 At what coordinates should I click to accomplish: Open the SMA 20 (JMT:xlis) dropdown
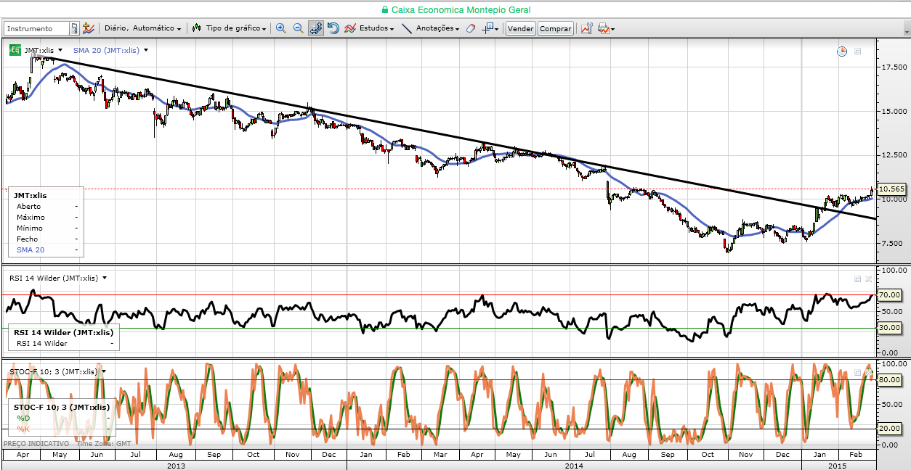(x=110, y=50)
